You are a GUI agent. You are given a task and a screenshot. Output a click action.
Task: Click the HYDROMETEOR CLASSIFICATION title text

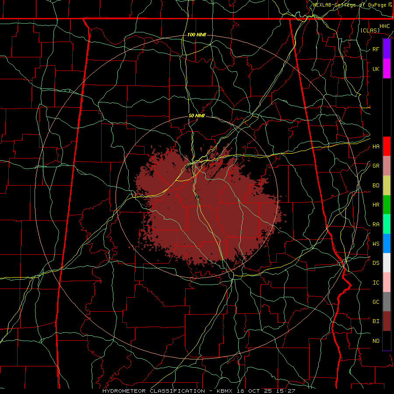pos(154,391)
